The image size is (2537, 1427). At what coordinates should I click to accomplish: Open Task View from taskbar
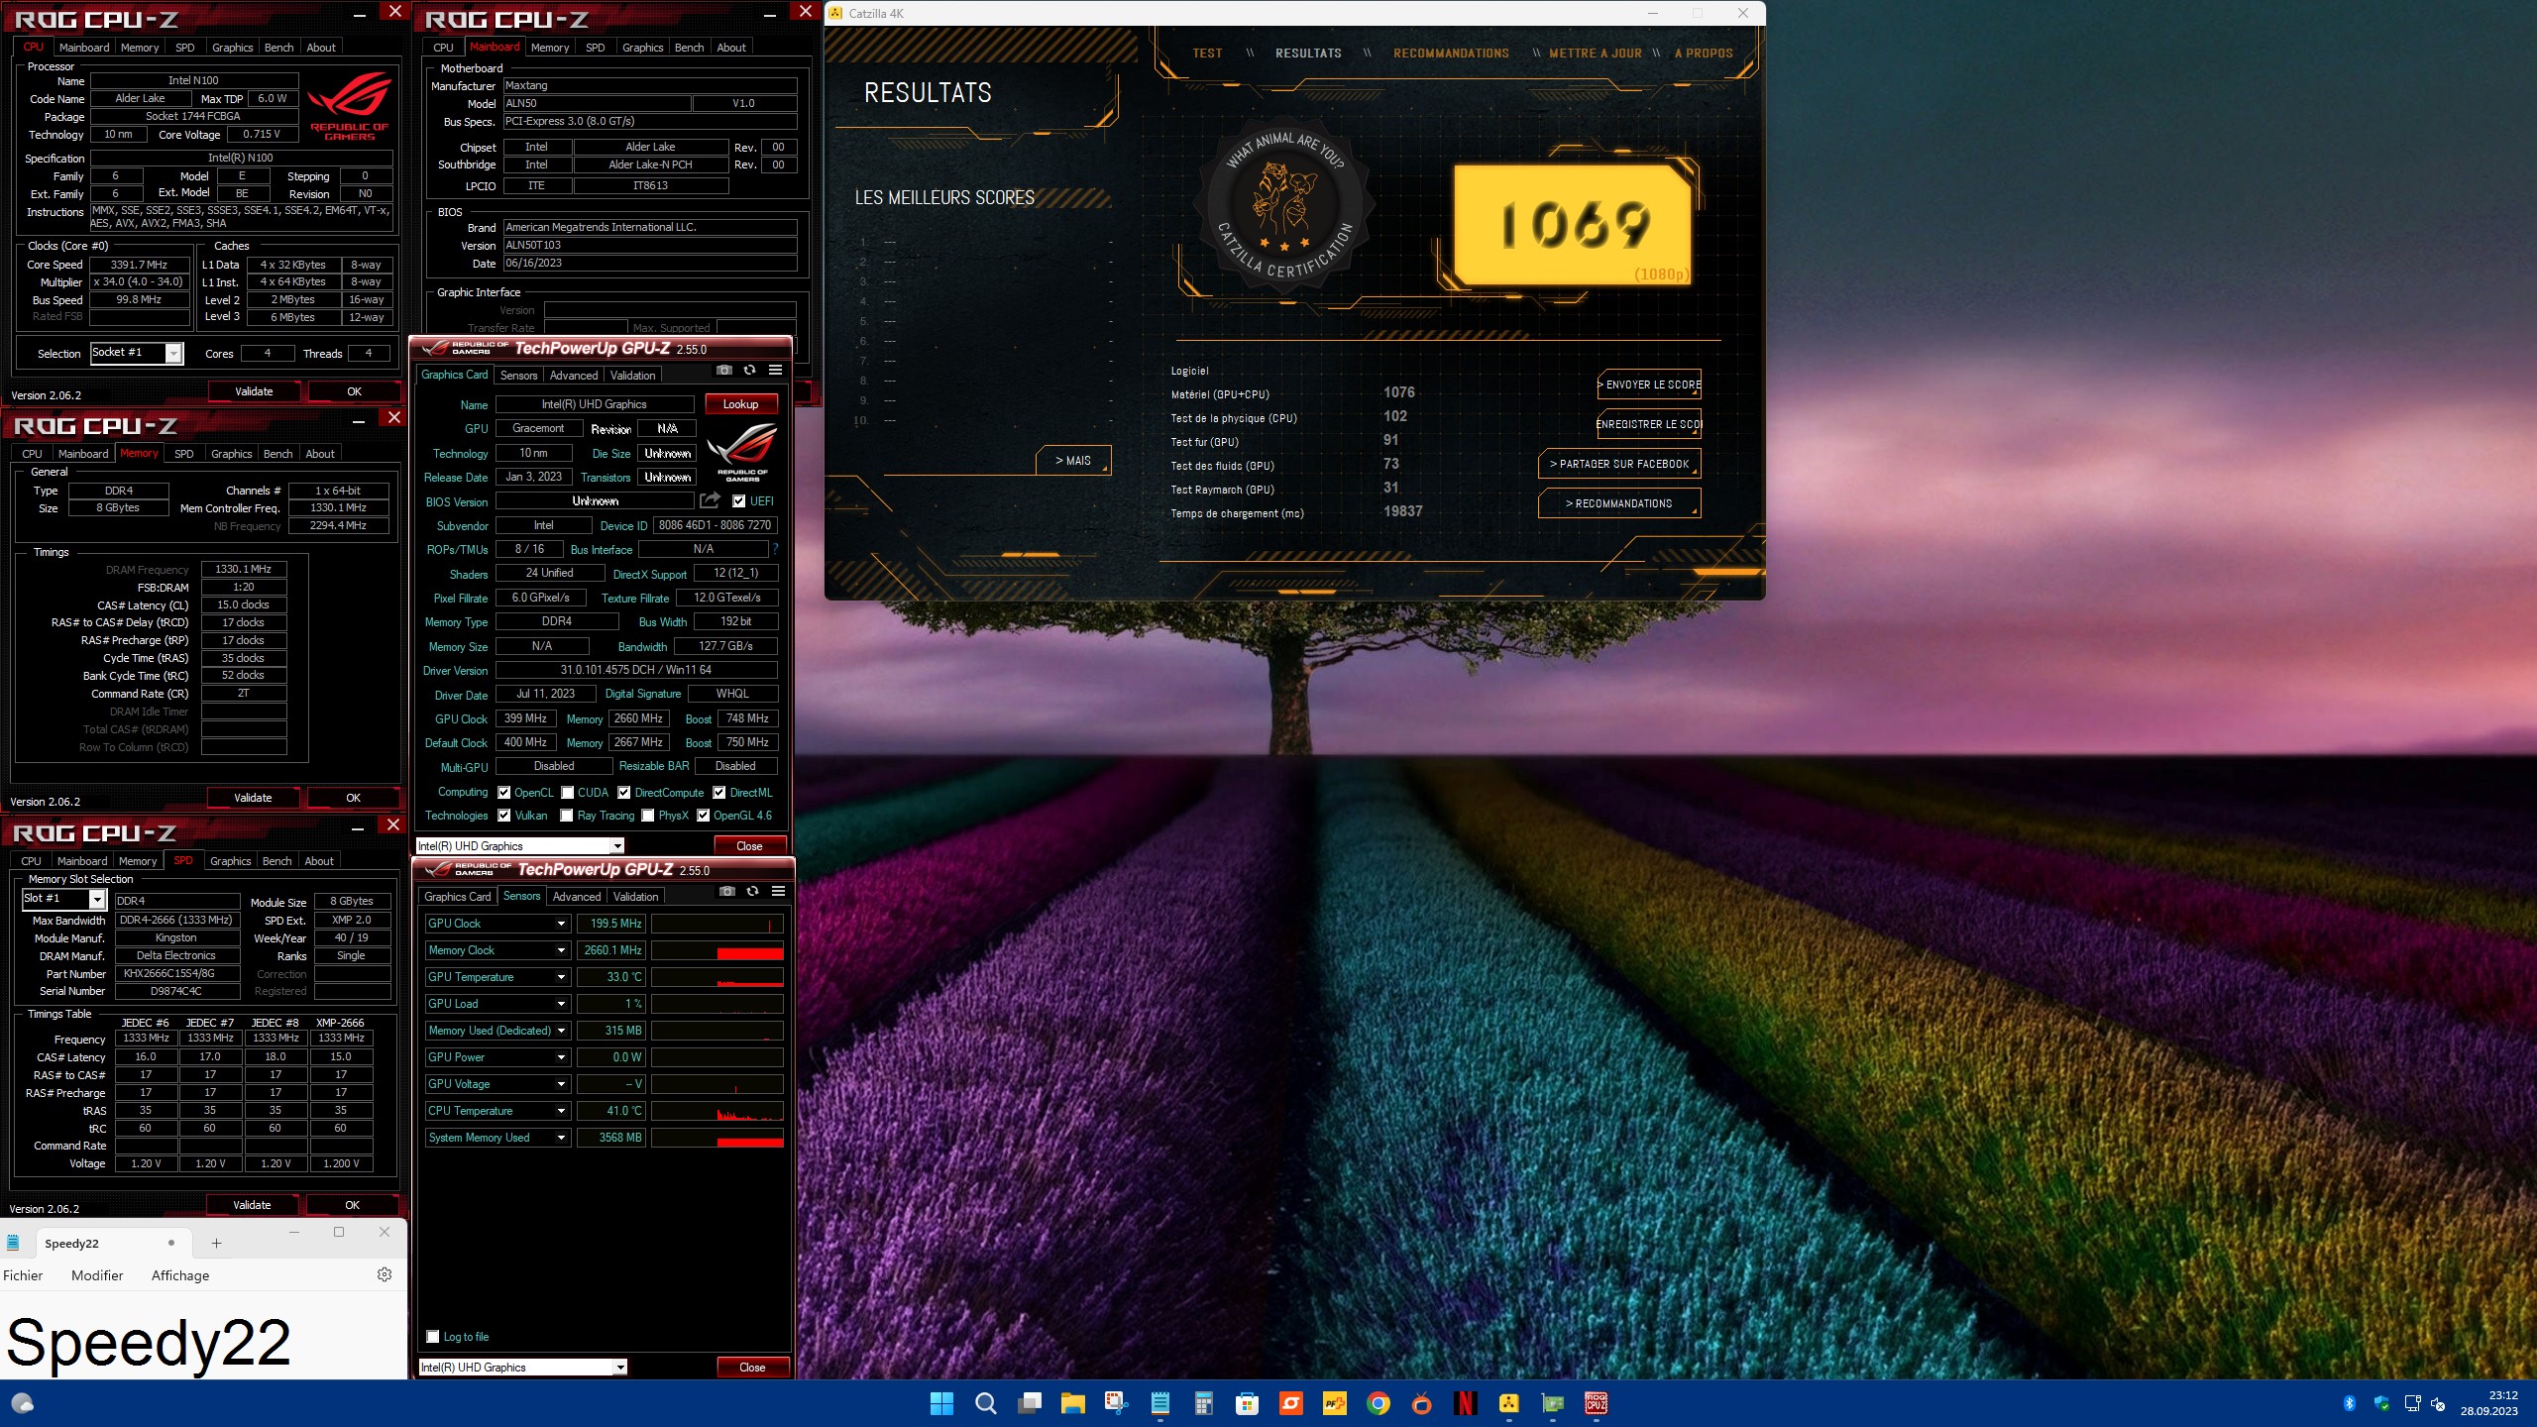tap(1030, 1403)
